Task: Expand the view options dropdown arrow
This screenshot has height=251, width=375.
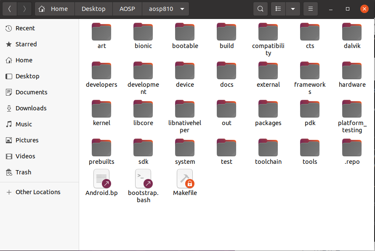Action: [293, 9]
